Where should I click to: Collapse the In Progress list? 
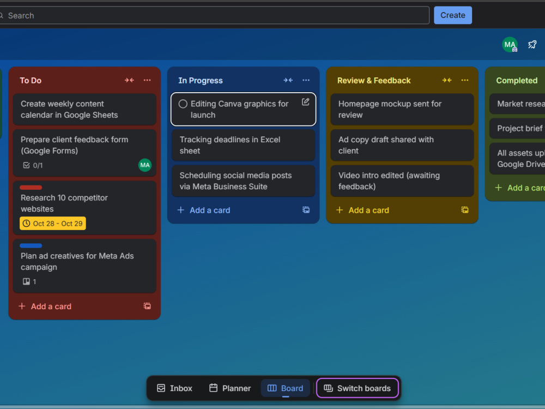[x=288, y=80]
